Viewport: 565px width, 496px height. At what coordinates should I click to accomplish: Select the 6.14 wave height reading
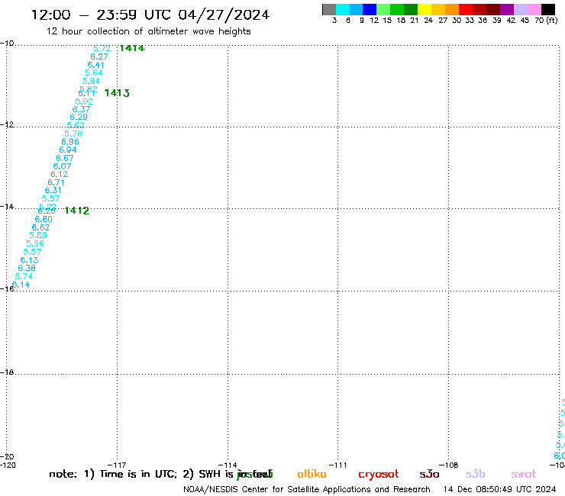click(21, 285)
